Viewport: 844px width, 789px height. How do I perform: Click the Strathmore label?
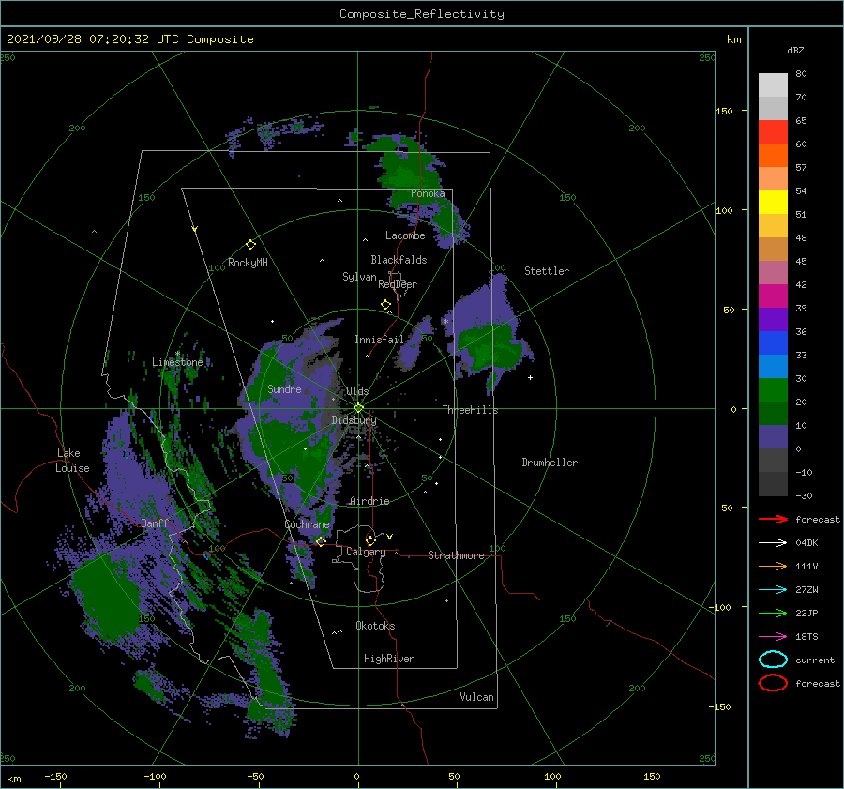click(x=456, y=555)
